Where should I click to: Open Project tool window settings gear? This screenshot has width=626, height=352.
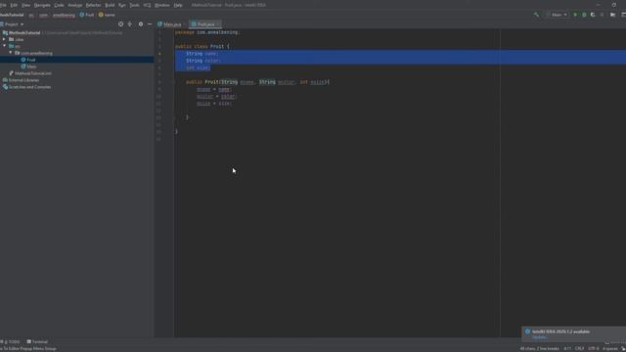coord(141,24)
